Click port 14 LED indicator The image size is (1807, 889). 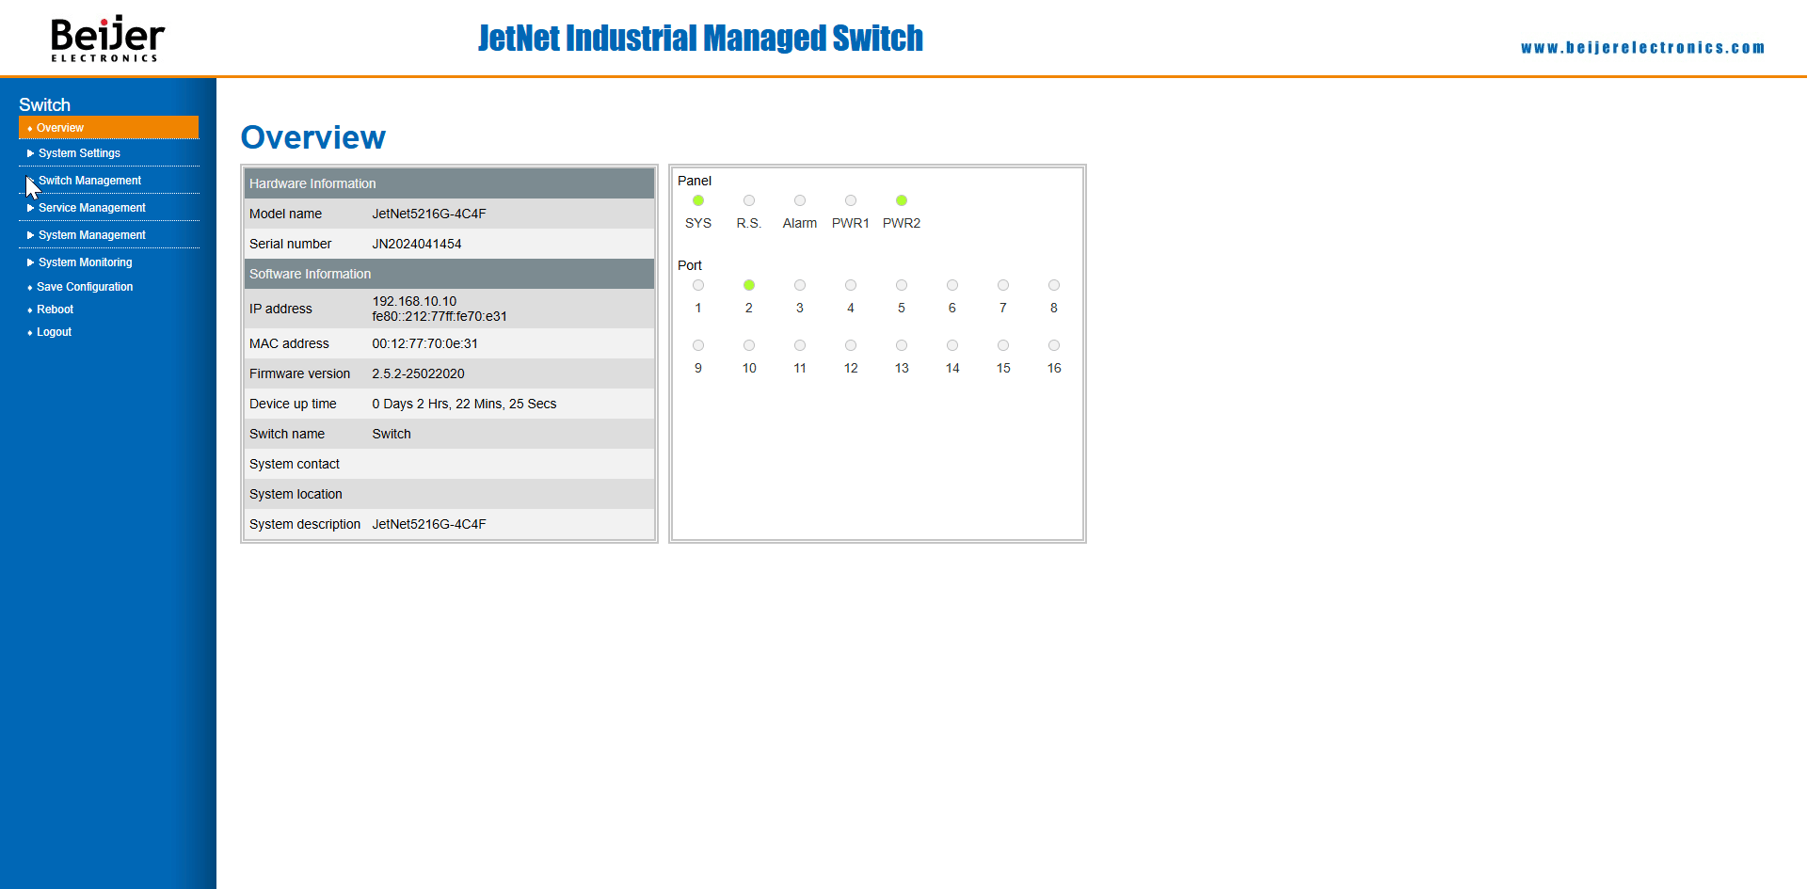tap(952, 345)
